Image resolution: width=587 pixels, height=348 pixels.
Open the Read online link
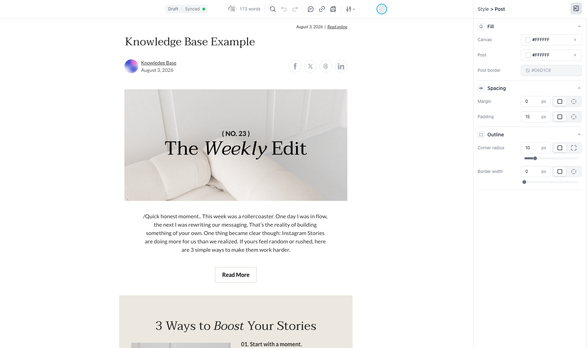click(337, 27)
